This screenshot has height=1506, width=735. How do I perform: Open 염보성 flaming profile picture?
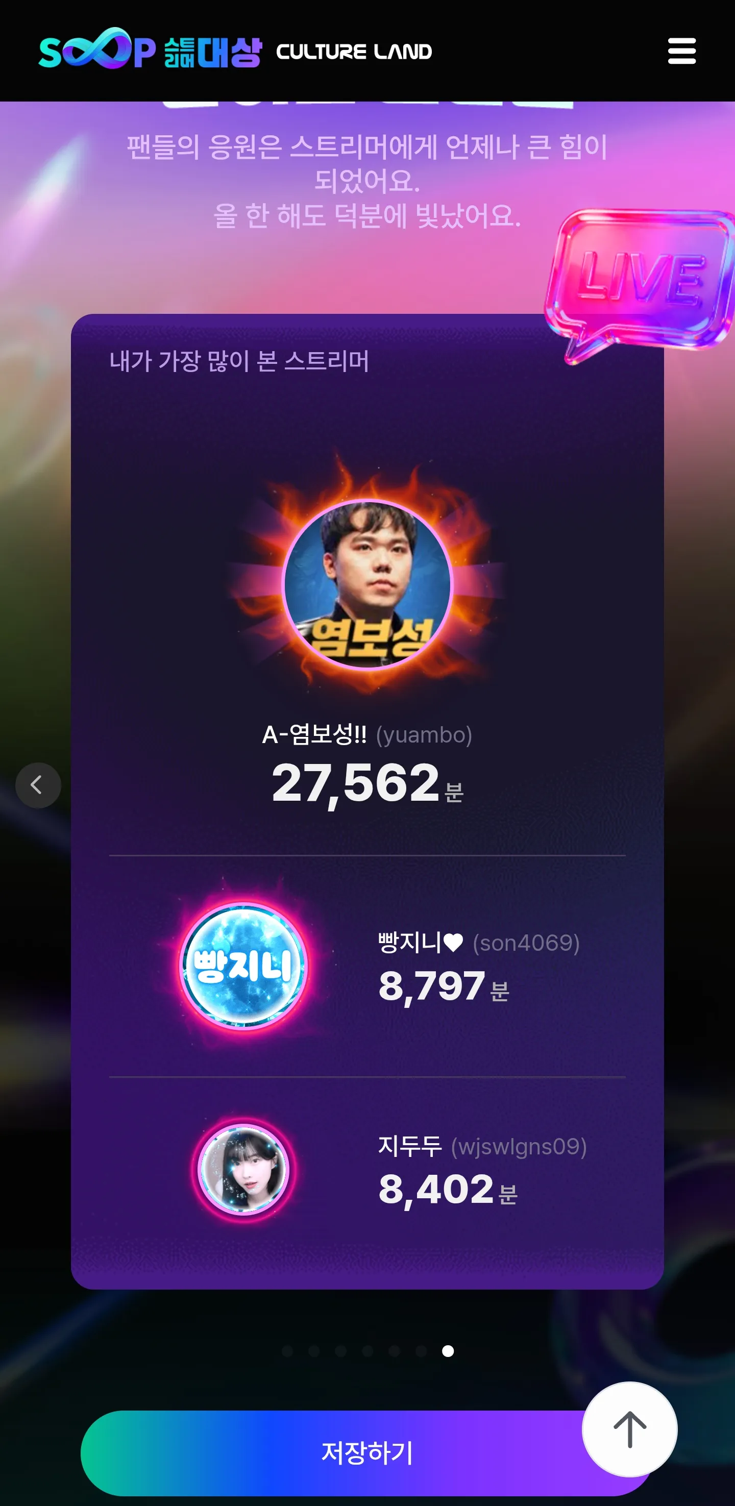[x=368, y=584]
